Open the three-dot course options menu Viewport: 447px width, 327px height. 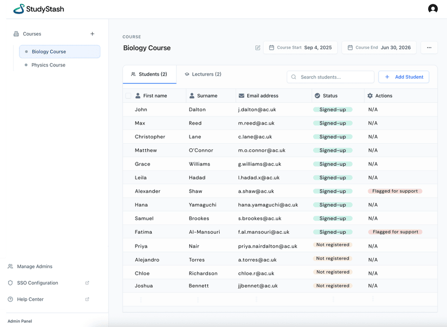(429, 47)
